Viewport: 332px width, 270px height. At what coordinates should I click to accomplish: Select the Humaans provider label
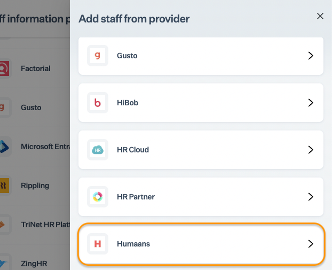point(133,244)
